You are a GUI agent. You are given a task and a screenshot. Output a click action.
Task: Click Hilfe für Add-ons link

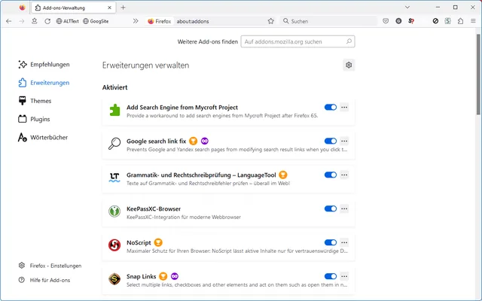(x=50, y=280)
